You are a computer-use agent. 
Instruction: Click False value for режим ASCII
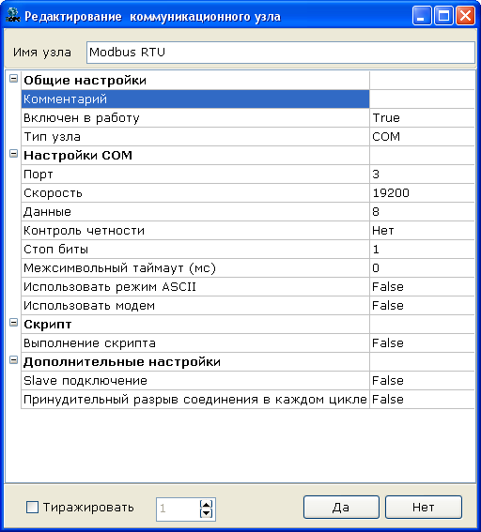click(x=422, y=287)
